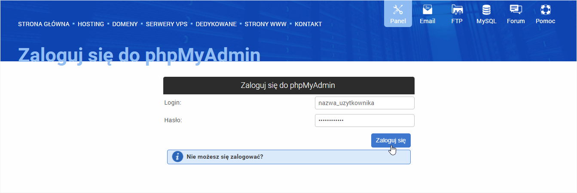Image resolution: width=577 pixels, height=193 pixels.
Task: Click the FTP label text
Action: pos(457,21)
